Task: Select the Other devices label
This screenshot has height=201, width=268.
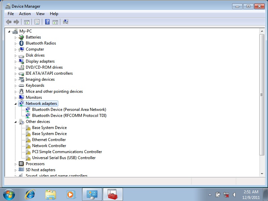Action: click(38, 122)
